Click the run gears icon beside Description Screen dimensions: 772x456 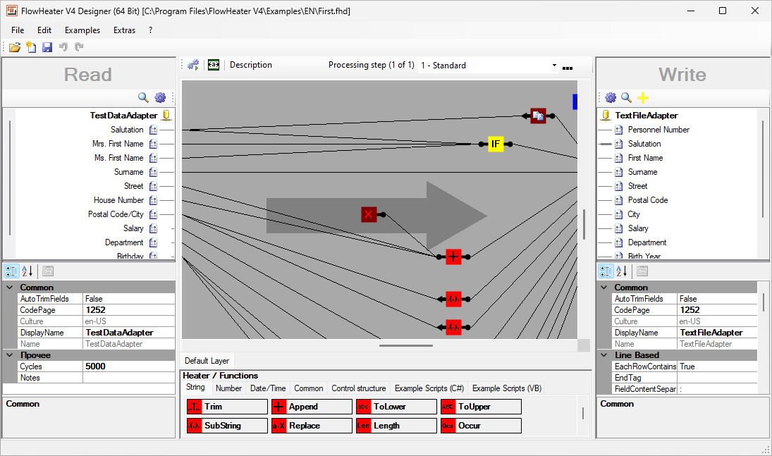[x=193, y=65]
